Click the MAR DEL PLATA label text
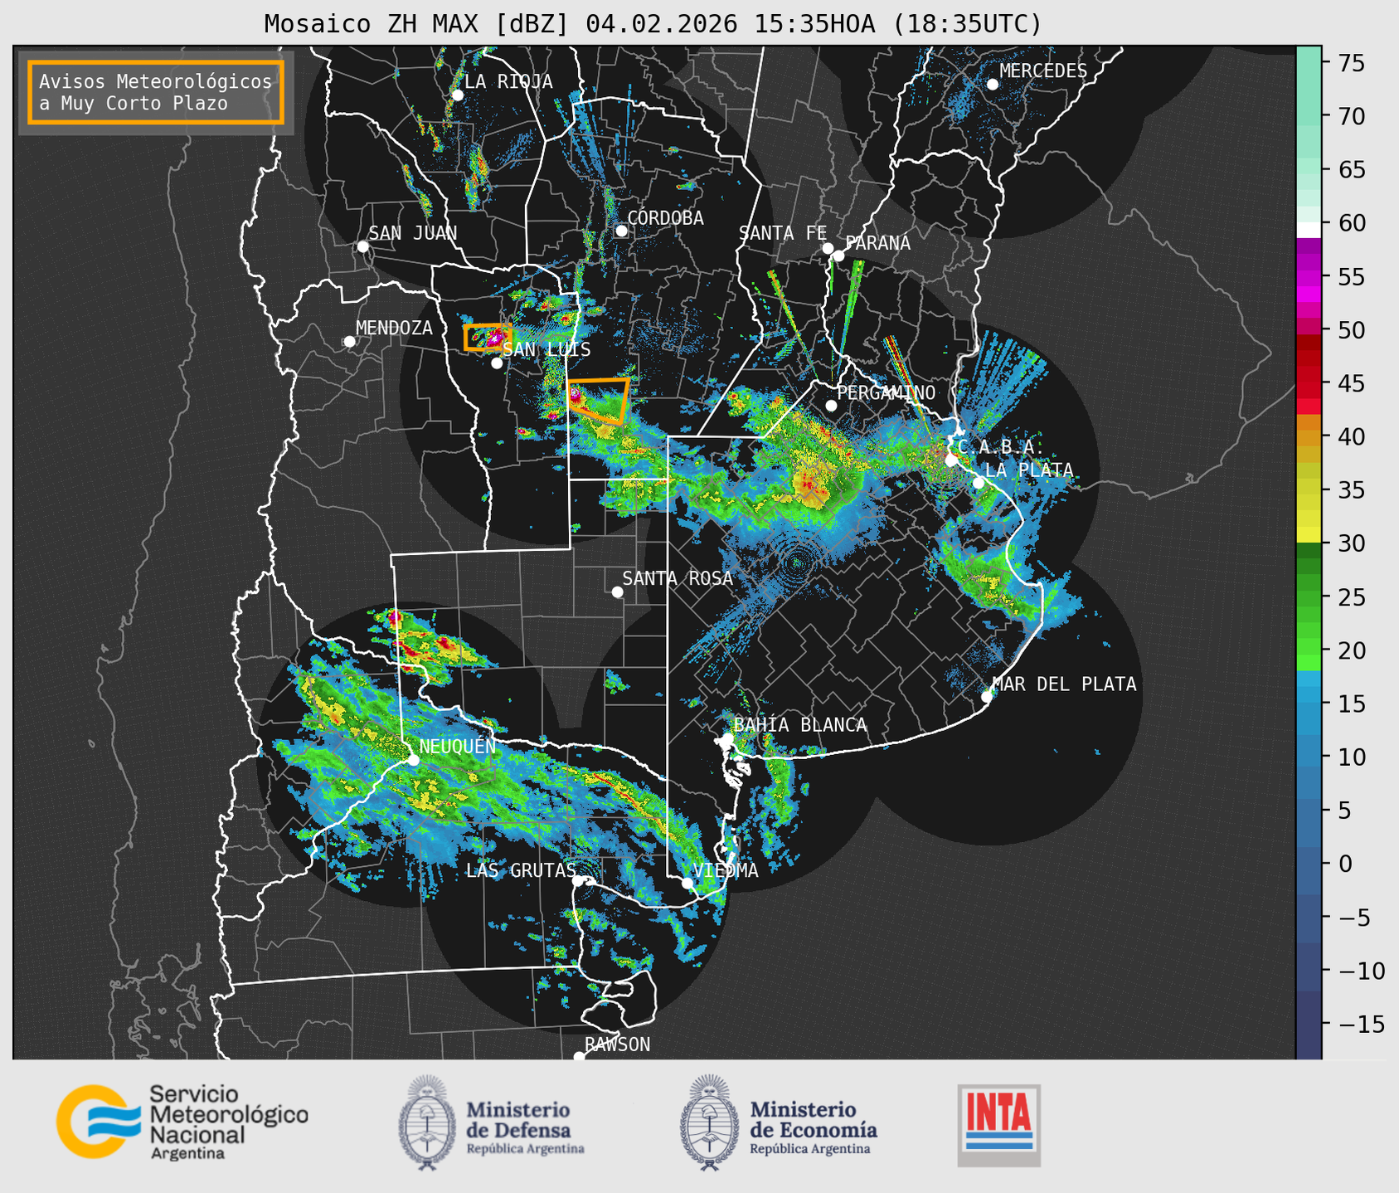Screen dimensions: 1399x1193 1064,684
